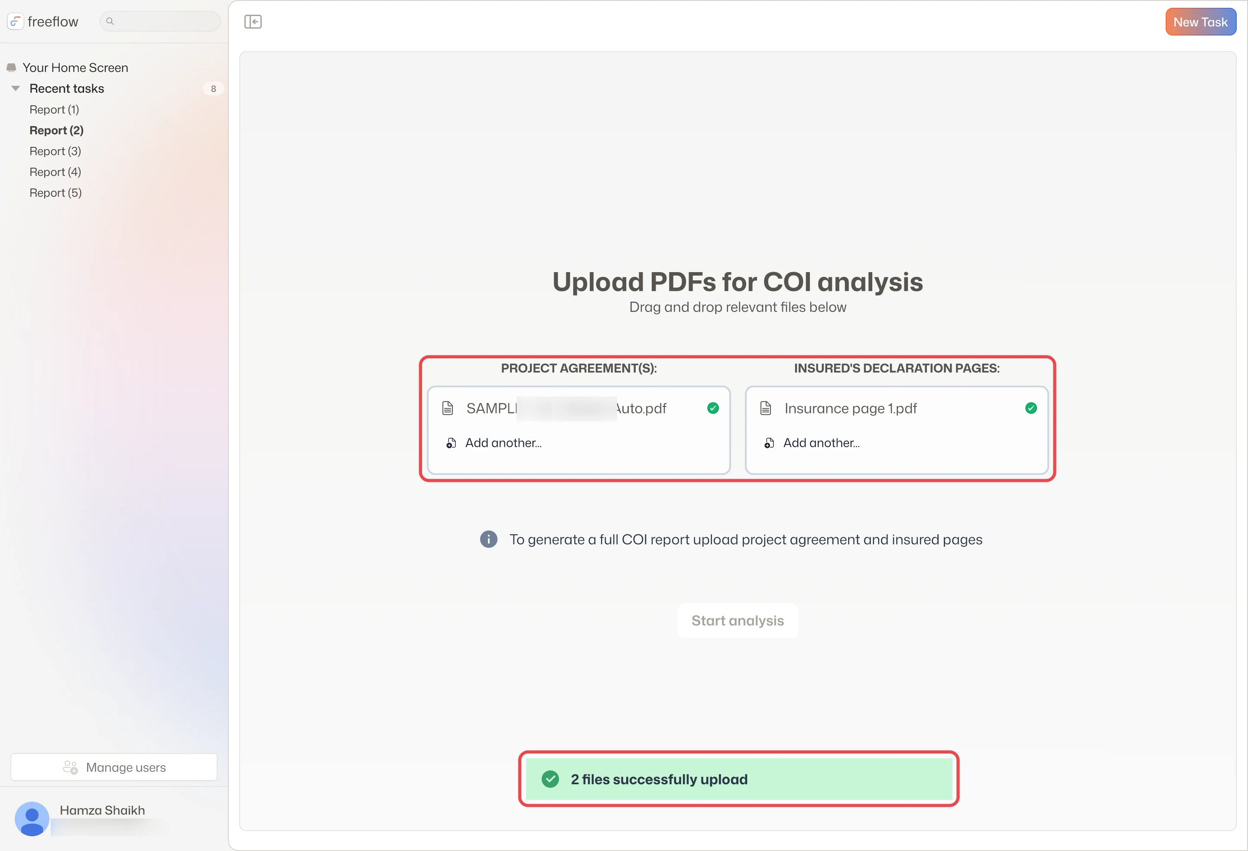Click the Home Screen icon in sidebar

(11, 68)
